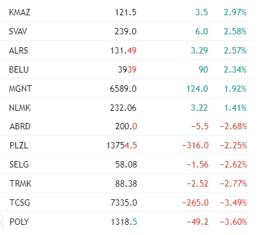Click POLY percent change -3.60%

233,222
